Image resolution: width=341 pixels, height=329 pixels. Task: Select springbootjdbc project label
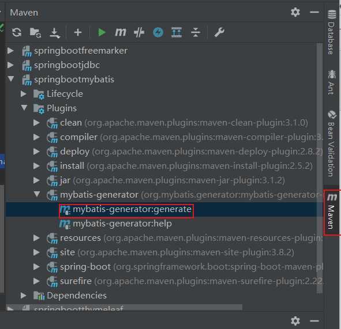tap(67, 65)
